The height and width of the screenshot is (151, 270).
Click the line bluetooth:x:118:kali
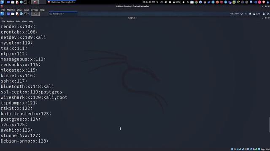point(27,86)
